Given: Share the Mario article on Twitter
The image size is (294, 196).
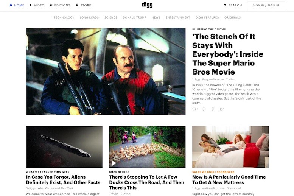Looking at the screenshot, I should tap(222, 109).
